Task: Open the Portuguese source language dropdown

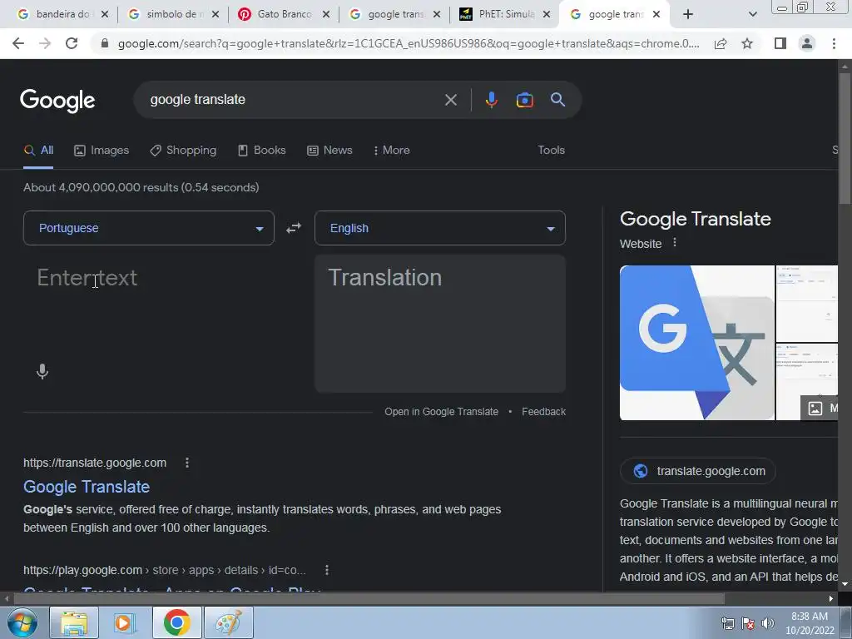Action: tap(149, 228)
